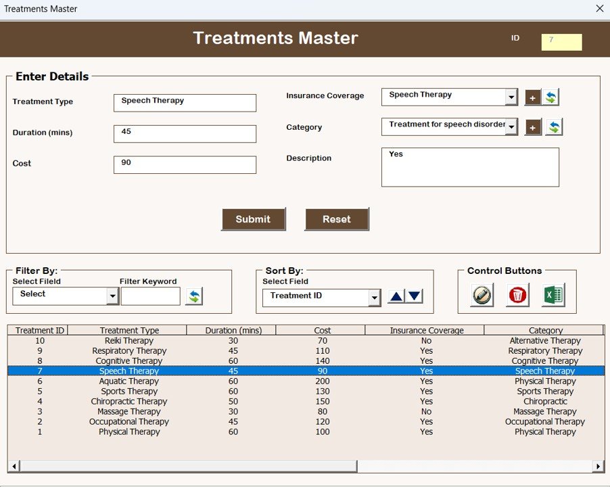The image size is (610, 487).
Task: Open the Insurance Coverage dropdown
Action: pyautogui.click(x=511, y=97)
